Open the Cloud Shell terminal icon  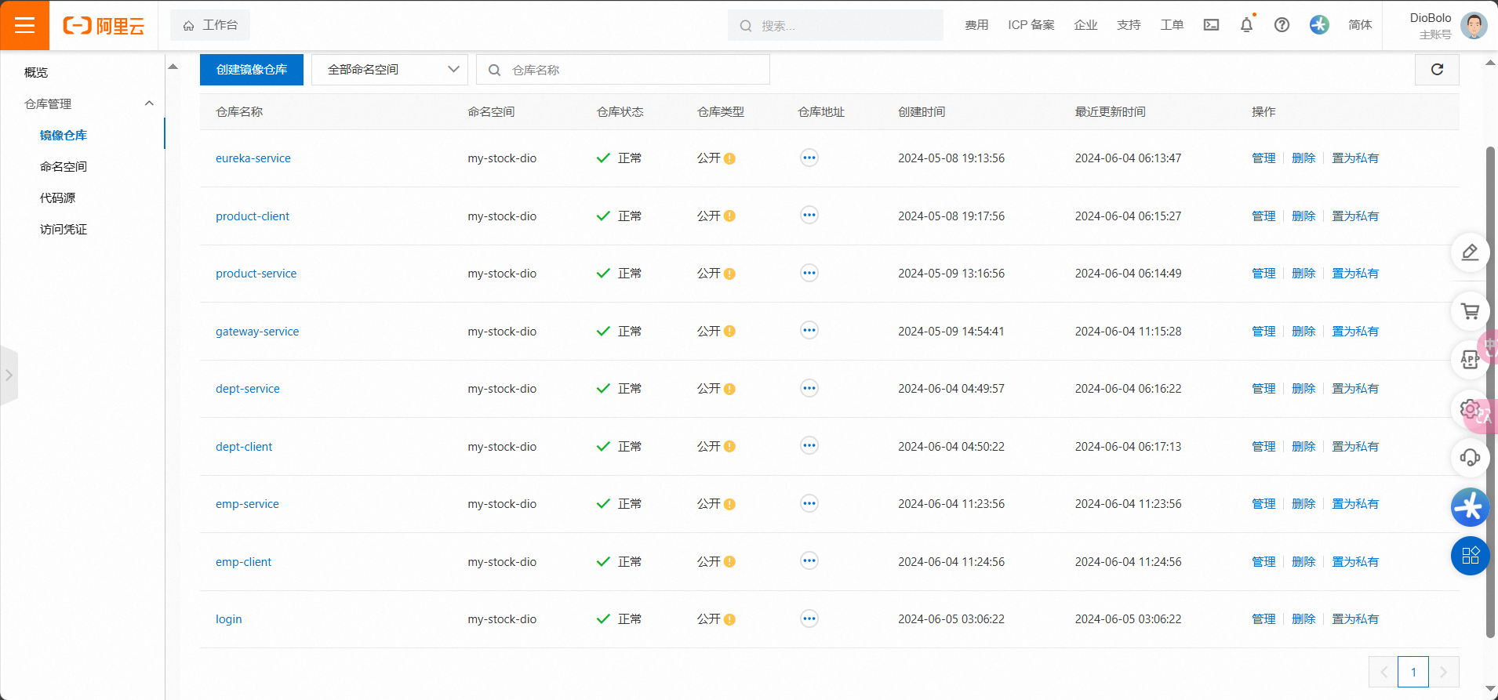1211,25
